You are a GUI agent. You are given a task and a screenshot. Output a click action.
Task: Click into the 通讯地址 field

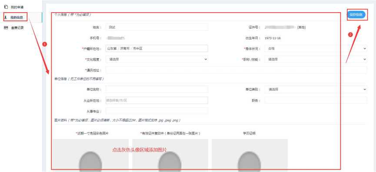[236, 70]
